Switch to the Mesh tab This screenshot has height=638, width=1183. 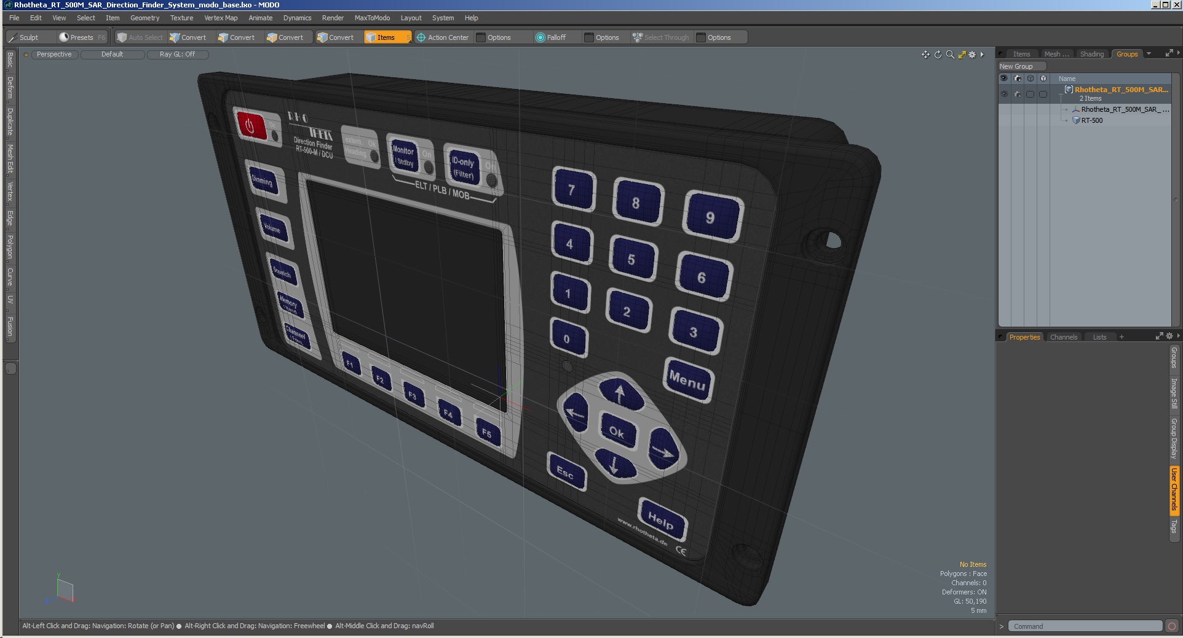point(1056,54)
